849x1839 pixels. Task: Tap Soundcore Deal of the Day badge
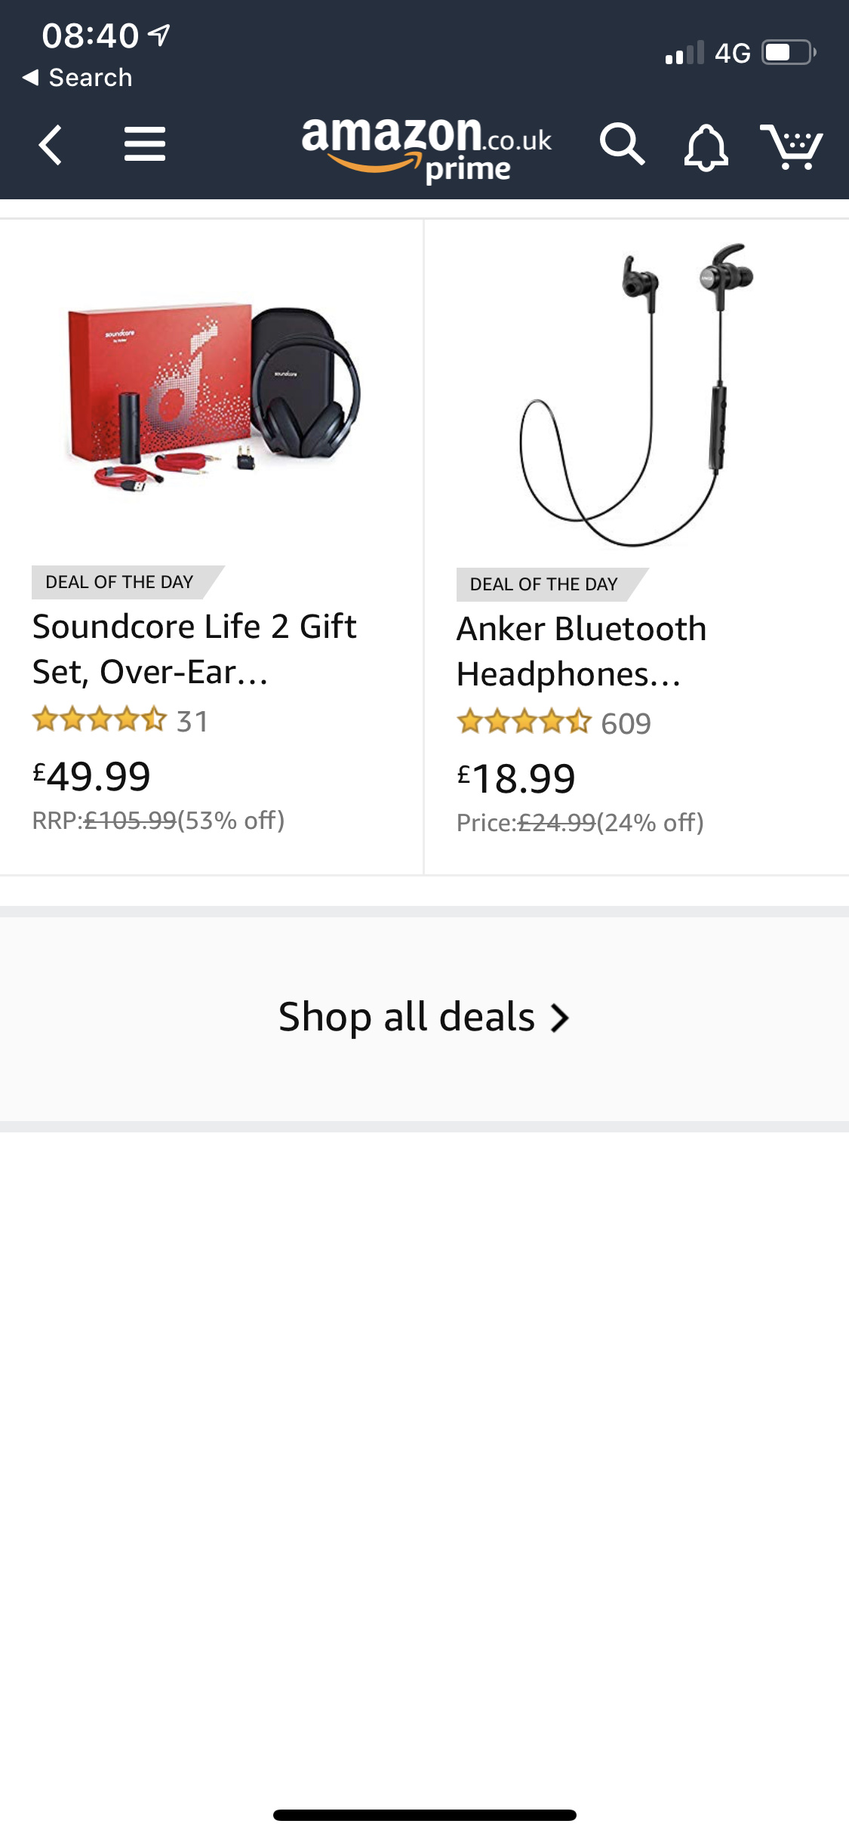(x=120, y=582)
